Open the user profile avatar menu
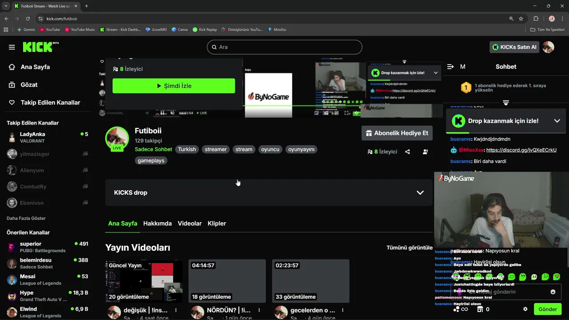This screenshot has width=569, height=320. 548,47
